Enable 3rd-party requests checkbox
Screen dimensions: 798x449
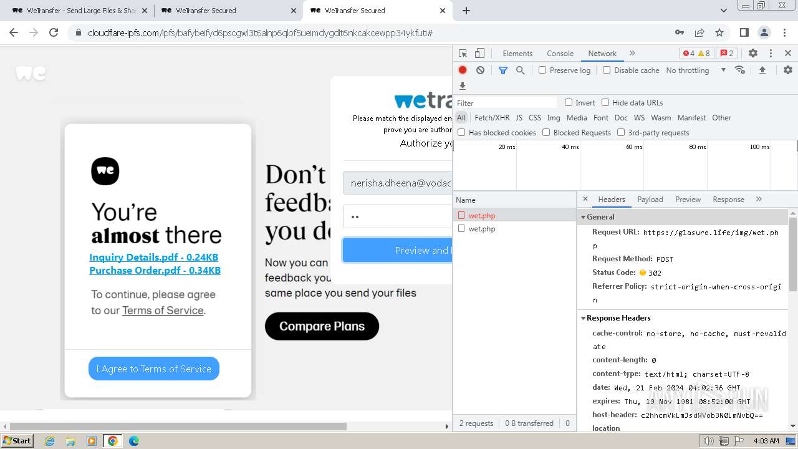click(621, 132)
